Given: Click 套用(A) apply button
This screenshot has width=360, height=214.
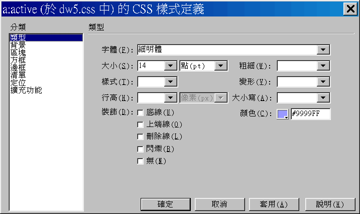Looking at the screenshot, I should 274,204.
